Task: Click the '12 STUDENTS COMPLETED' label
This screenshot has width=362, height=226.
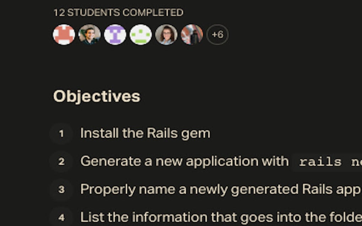Action: pos(118,13)
